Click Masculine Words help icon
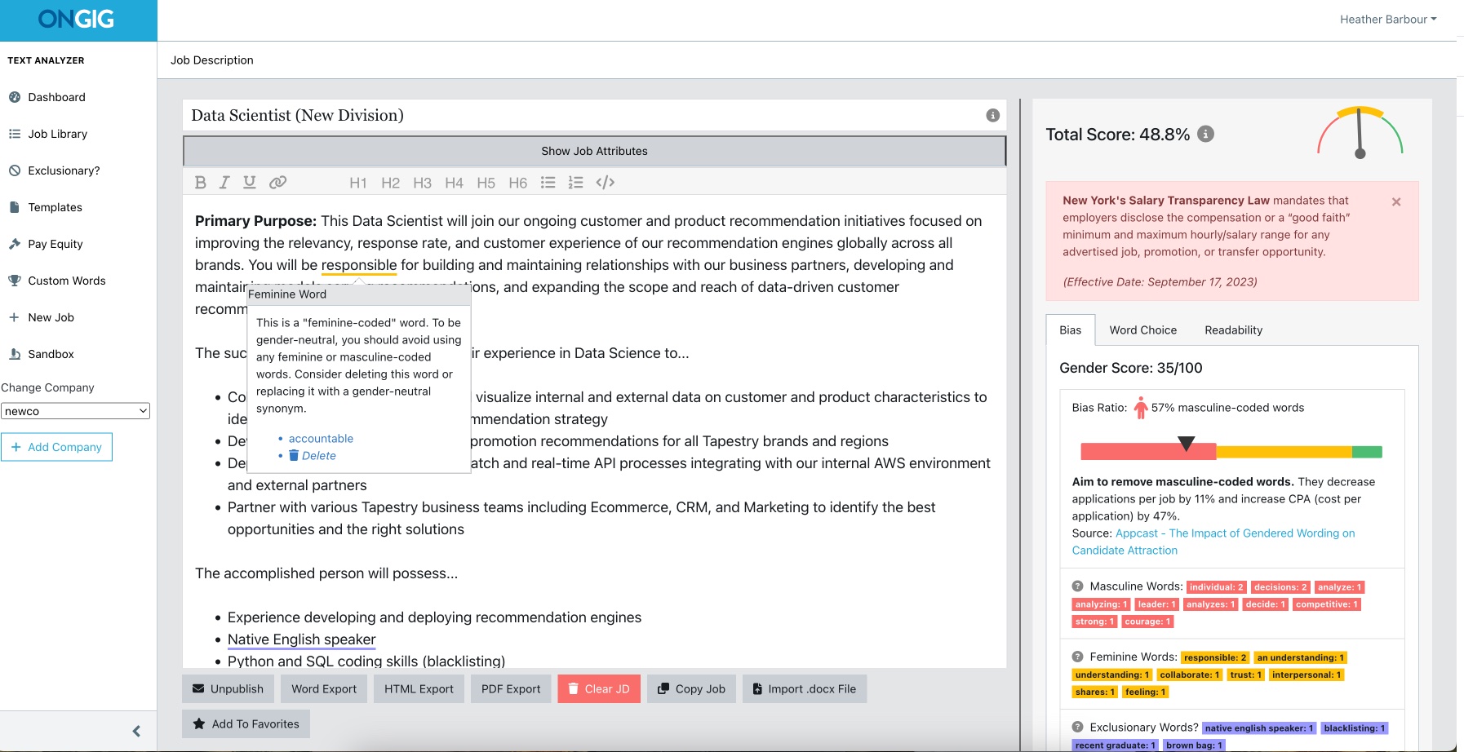Viewport: 1464px width, 752px height. [1077, 586]
